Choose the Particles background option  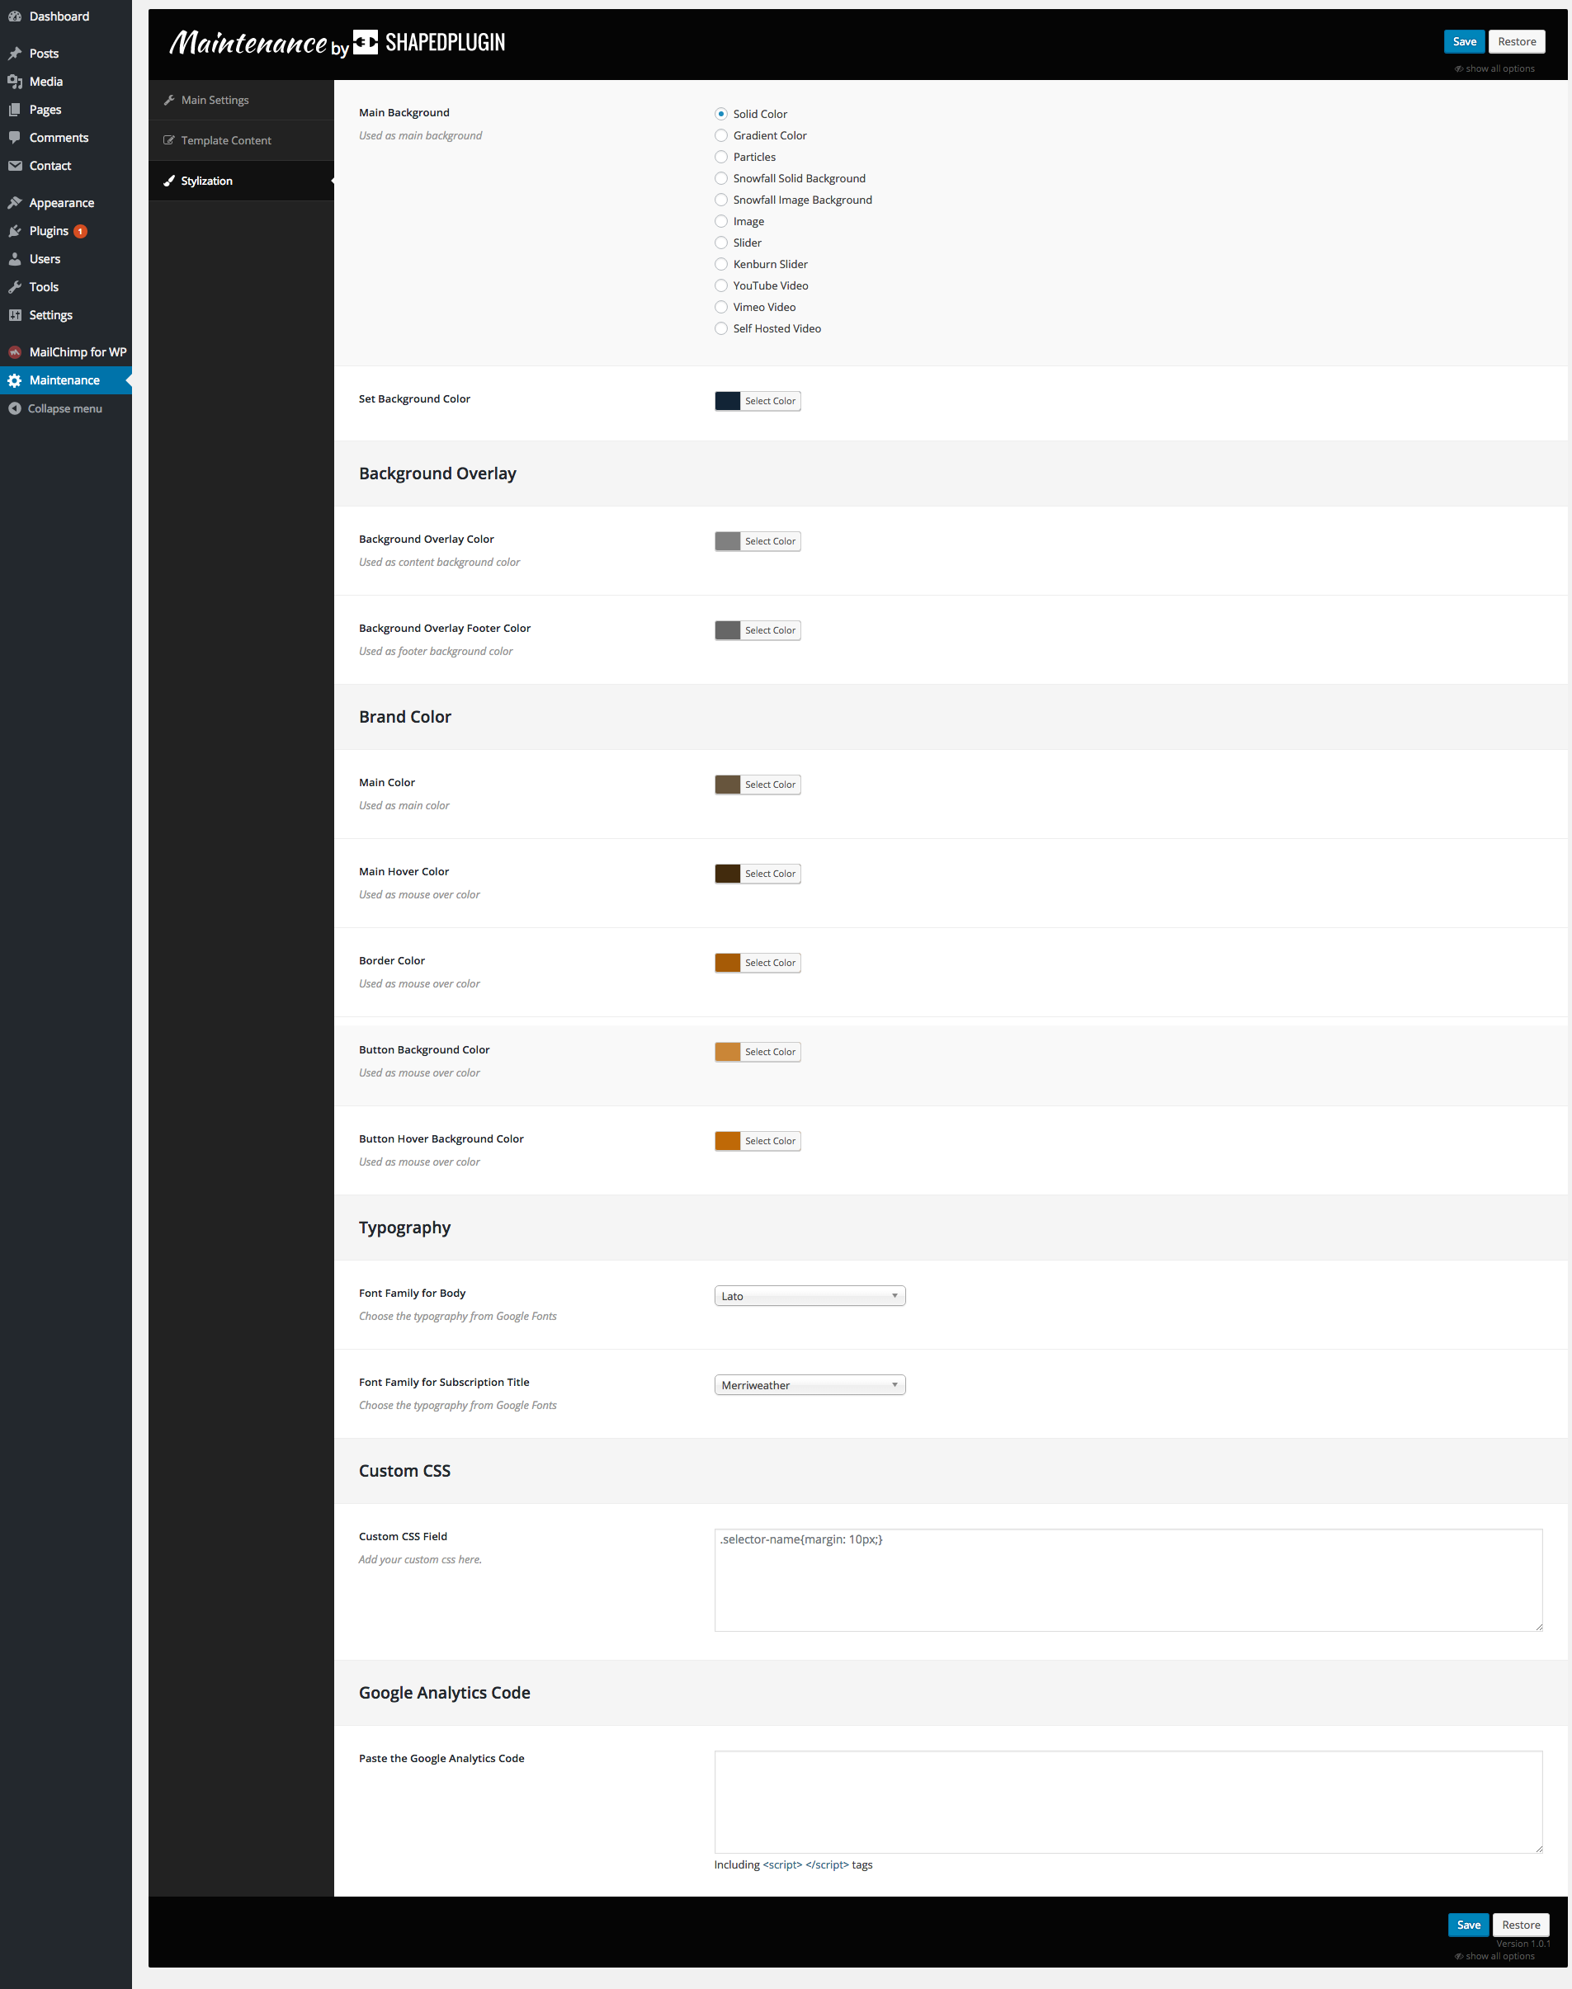721,158
